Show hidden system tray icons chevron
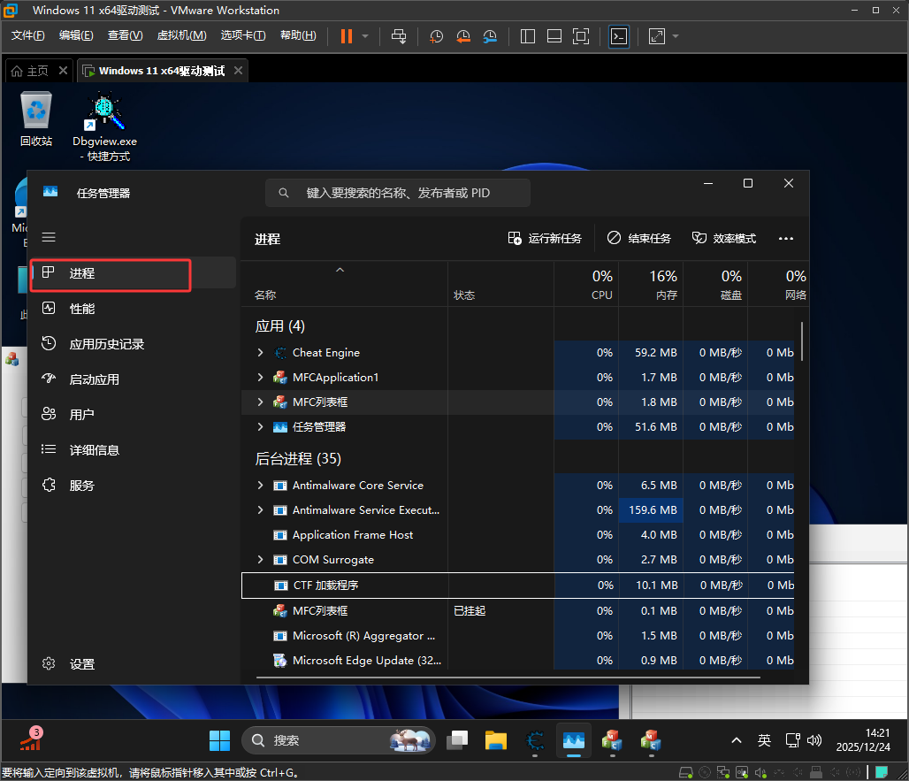 (737, 740)
